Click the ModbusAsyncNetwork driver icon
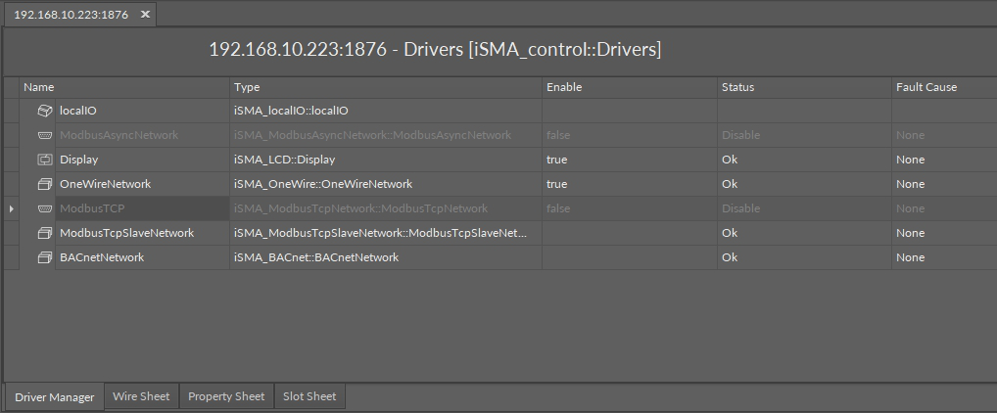Screen dimensions: 997x413 [44, 135]
